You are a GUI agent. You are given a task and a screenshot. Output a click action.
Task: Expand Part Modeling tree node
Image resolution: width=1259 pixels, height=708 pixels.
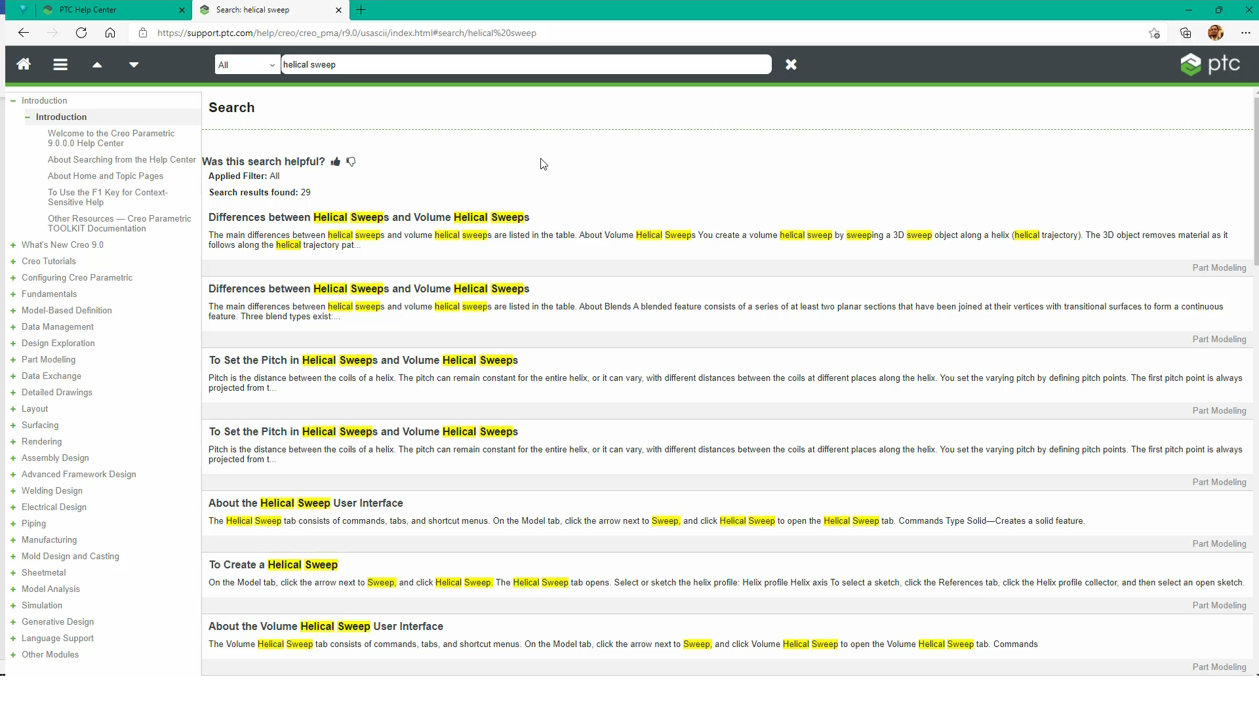[x=13, y=359]
